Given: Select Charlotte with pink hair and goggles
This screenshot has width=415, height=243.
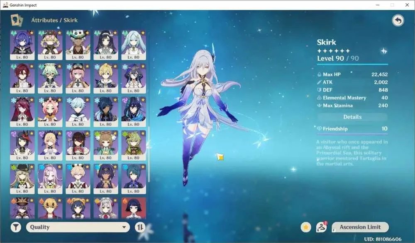Looking at the screenshot, I should (78, 78).
